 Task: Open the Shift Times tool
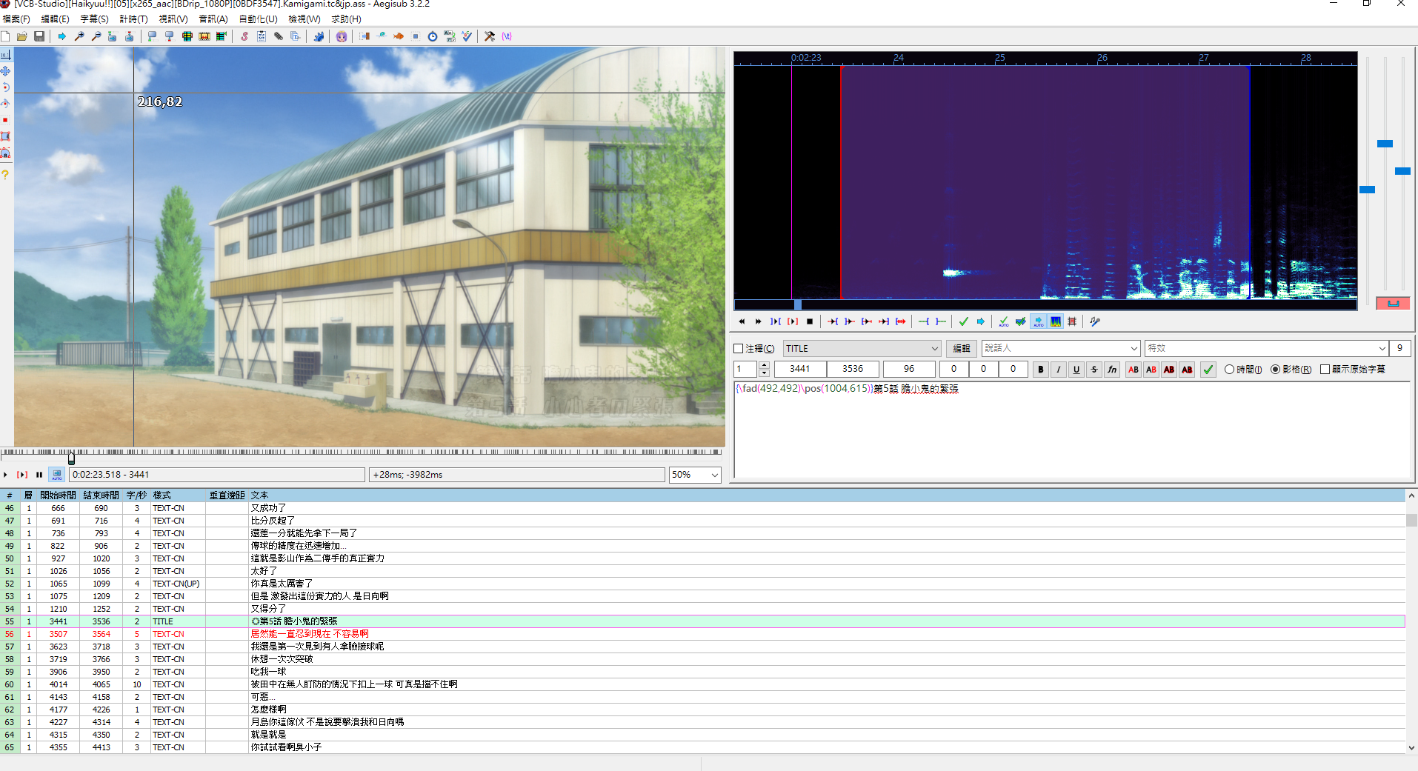[365, 36]
